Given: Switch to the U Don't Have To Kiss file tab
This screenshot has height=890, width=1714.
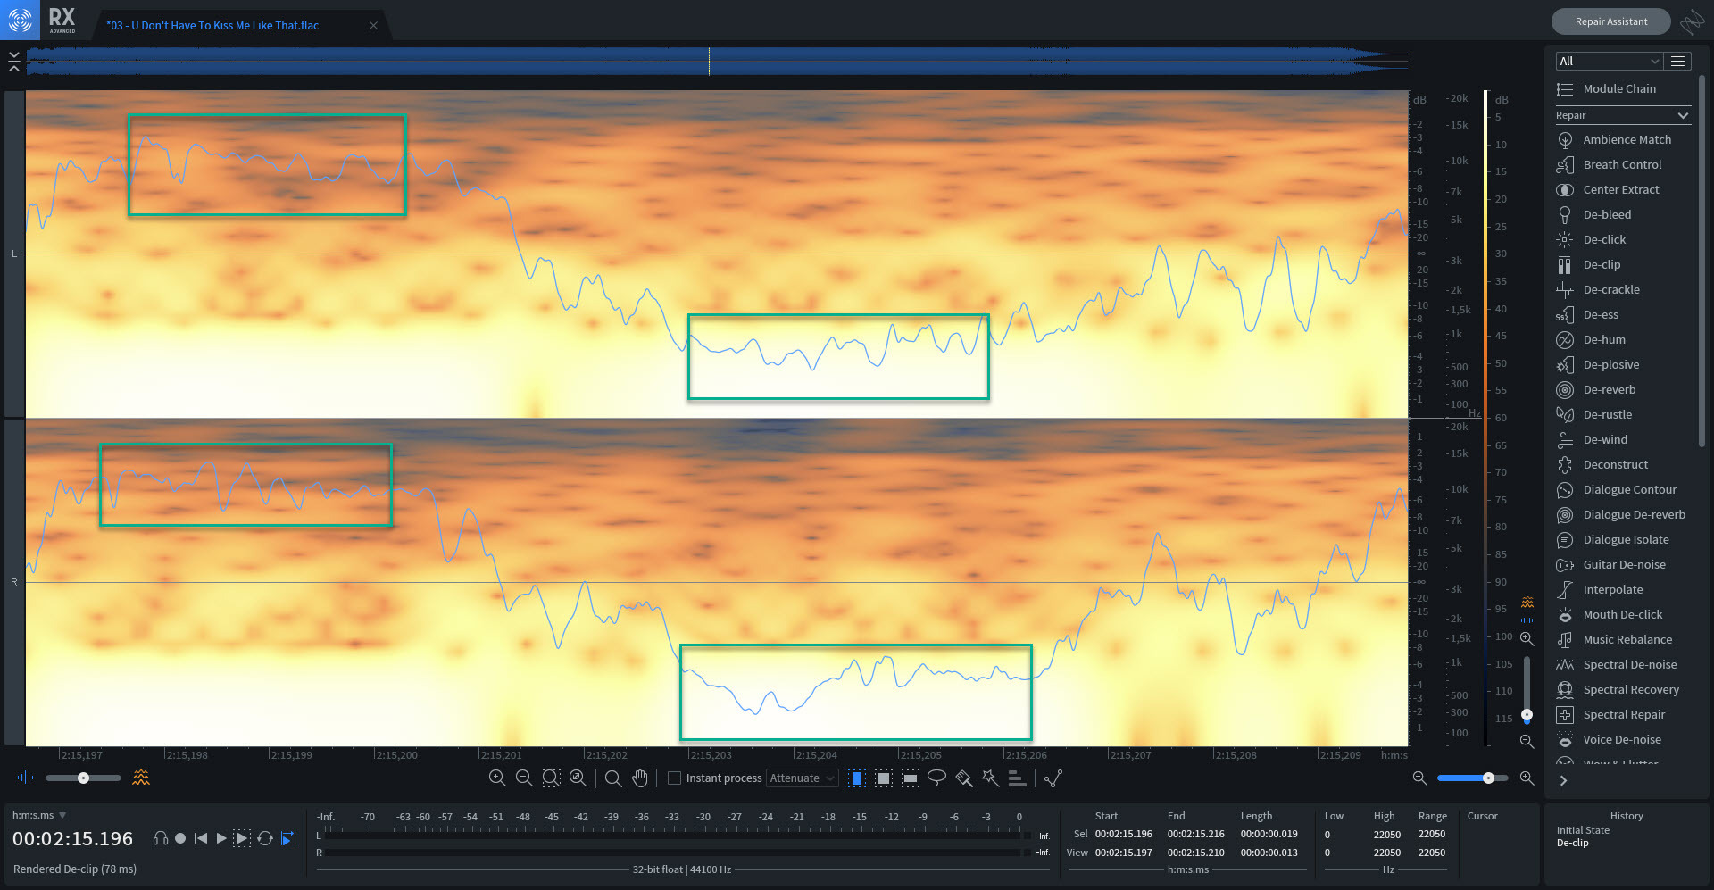Looking at the screenshot, I should [212, 25].
